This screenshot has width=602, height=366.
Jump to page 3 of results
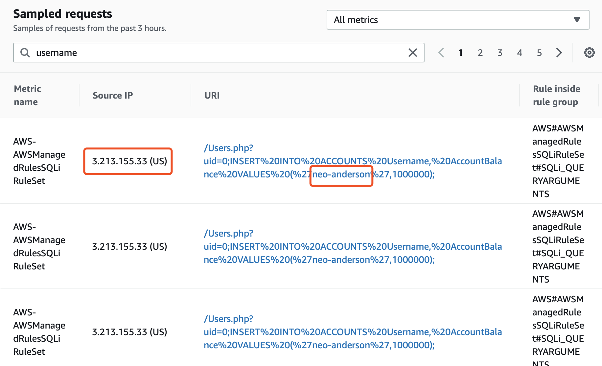point(500,53)
